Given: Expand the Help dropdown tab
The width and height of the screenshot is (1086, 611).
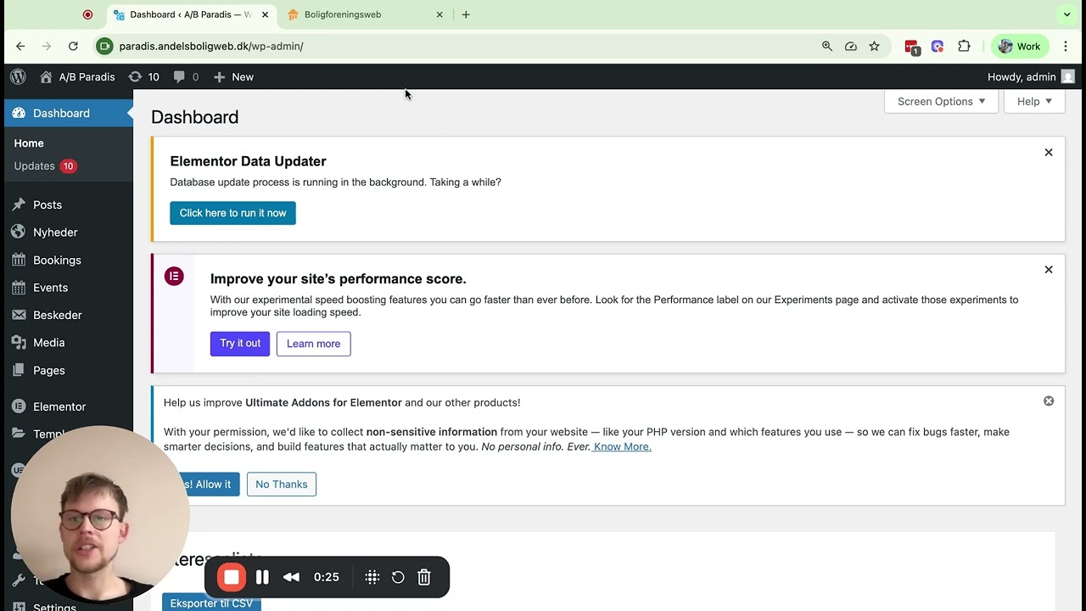Looking at the screenshot, I should click(x=1034, y=101).
